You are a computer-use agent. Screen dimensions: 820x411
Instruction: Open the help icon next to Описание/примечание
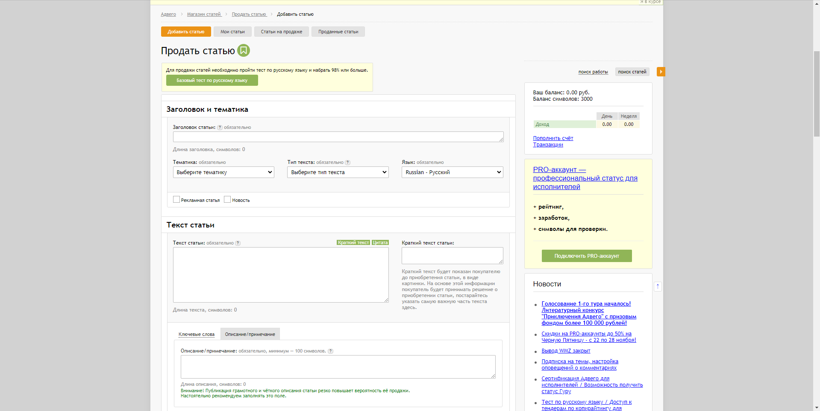point(330,351)
